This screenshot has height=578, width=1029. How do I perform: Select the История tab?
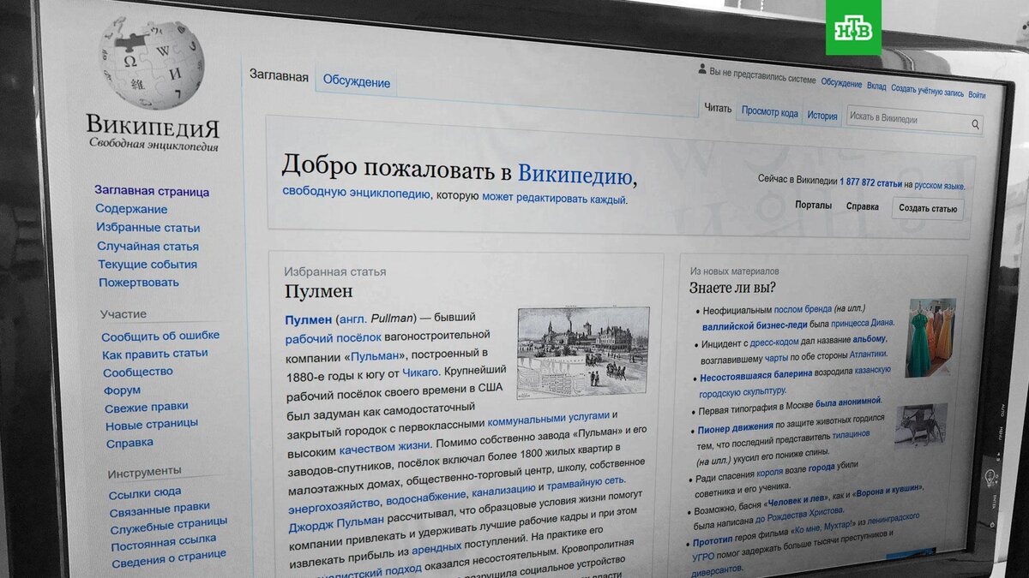[821, 116]
